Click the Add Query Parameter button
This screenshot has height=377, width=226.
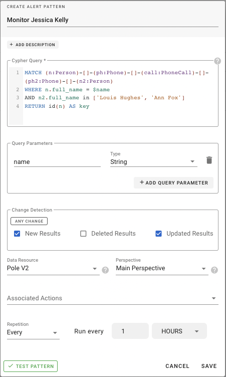pyautogui.click(x=173, y=182)
